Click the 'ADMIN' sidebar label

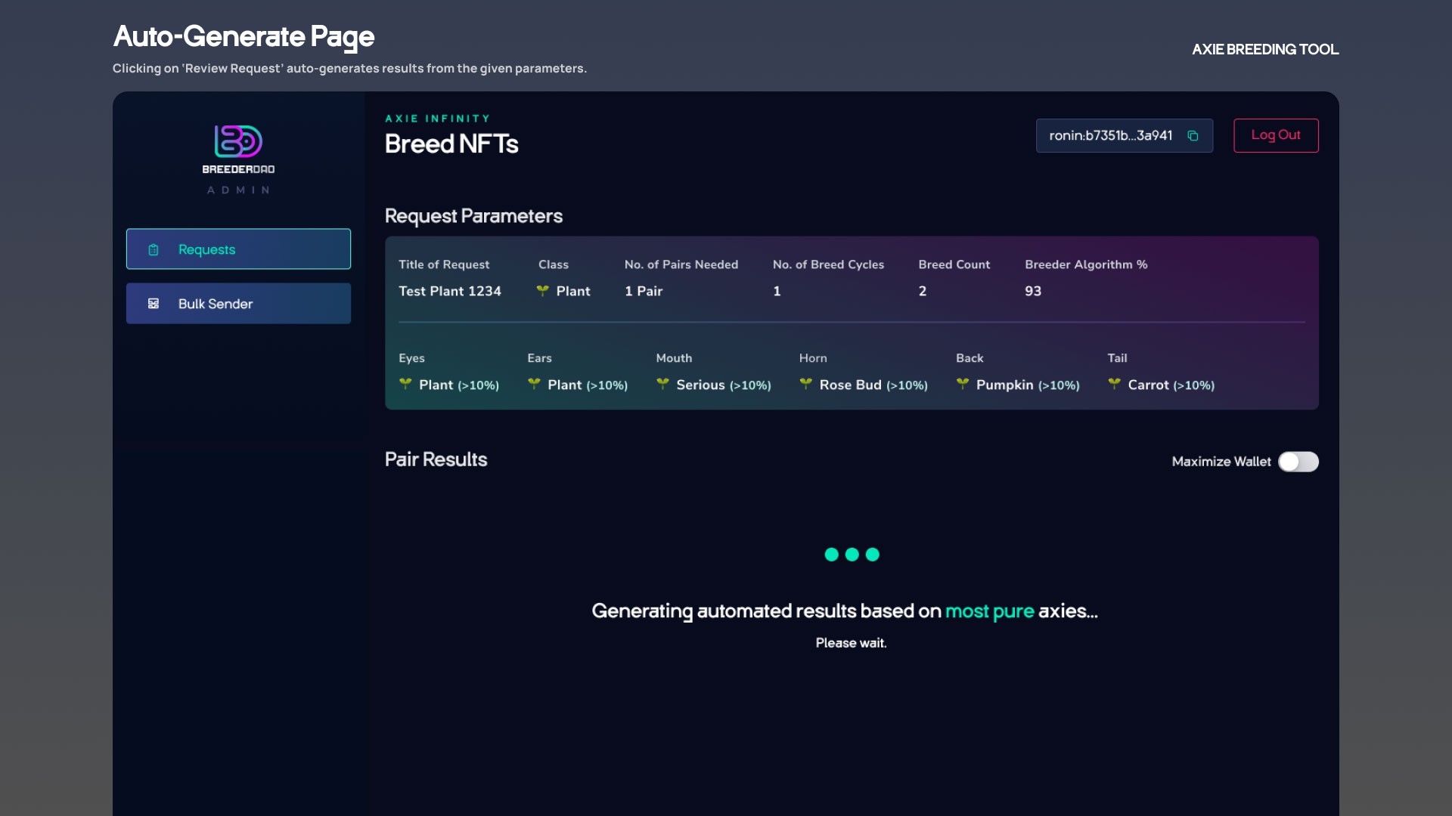coord(238,190)
